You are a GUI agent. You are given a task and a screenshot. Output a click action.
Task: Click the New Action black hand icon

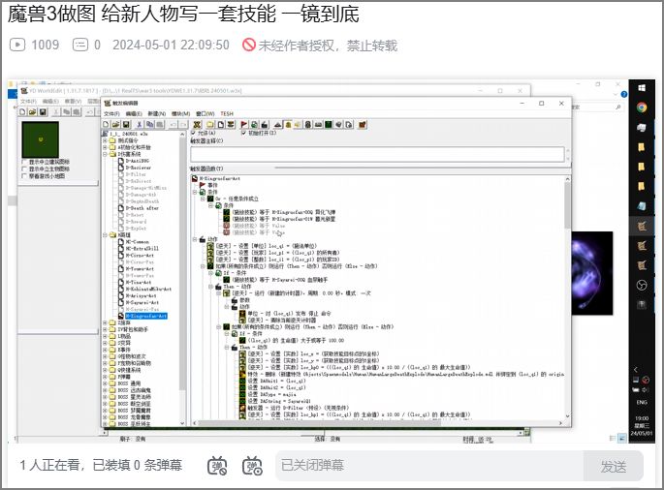tap(265, 124)
